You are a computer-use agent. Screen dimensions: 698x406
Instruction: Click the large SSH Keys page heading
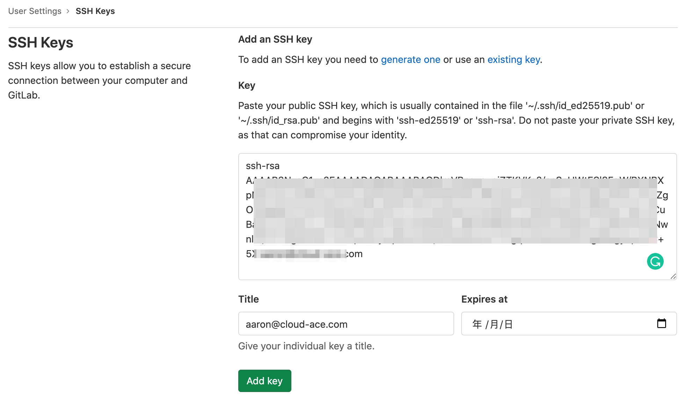[x=41, y=43]
